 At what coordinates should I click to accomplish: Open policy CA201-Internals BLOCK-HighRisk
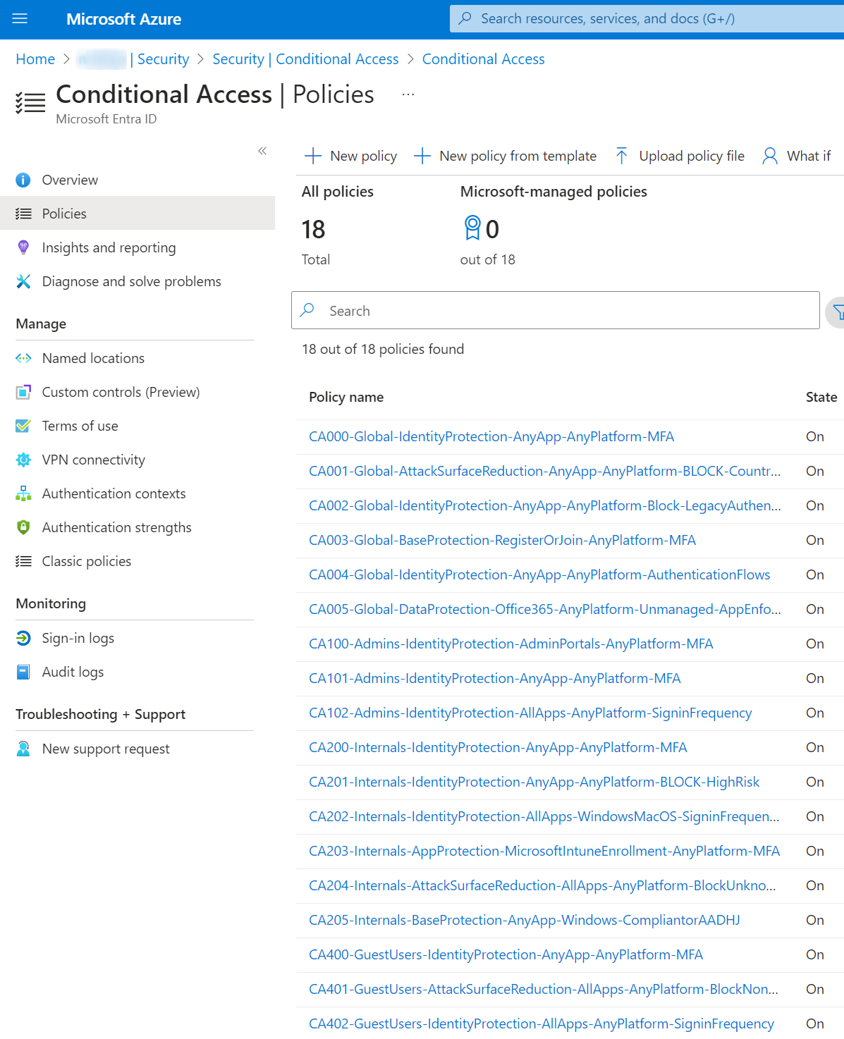534,782
